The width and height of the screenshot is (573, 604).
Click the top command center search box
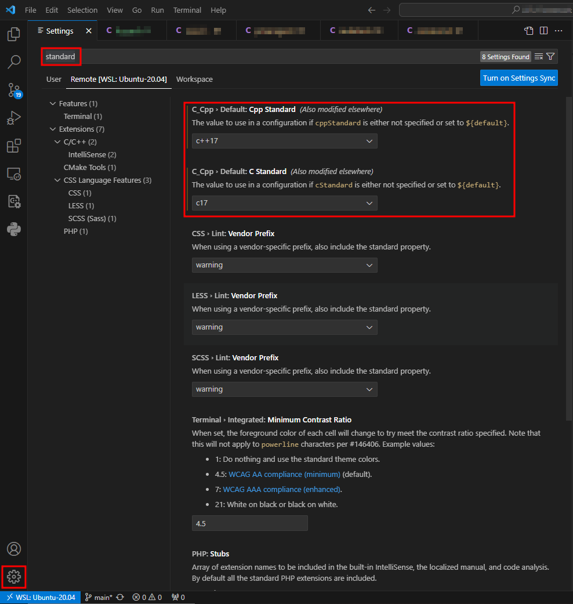click(486, 10)
